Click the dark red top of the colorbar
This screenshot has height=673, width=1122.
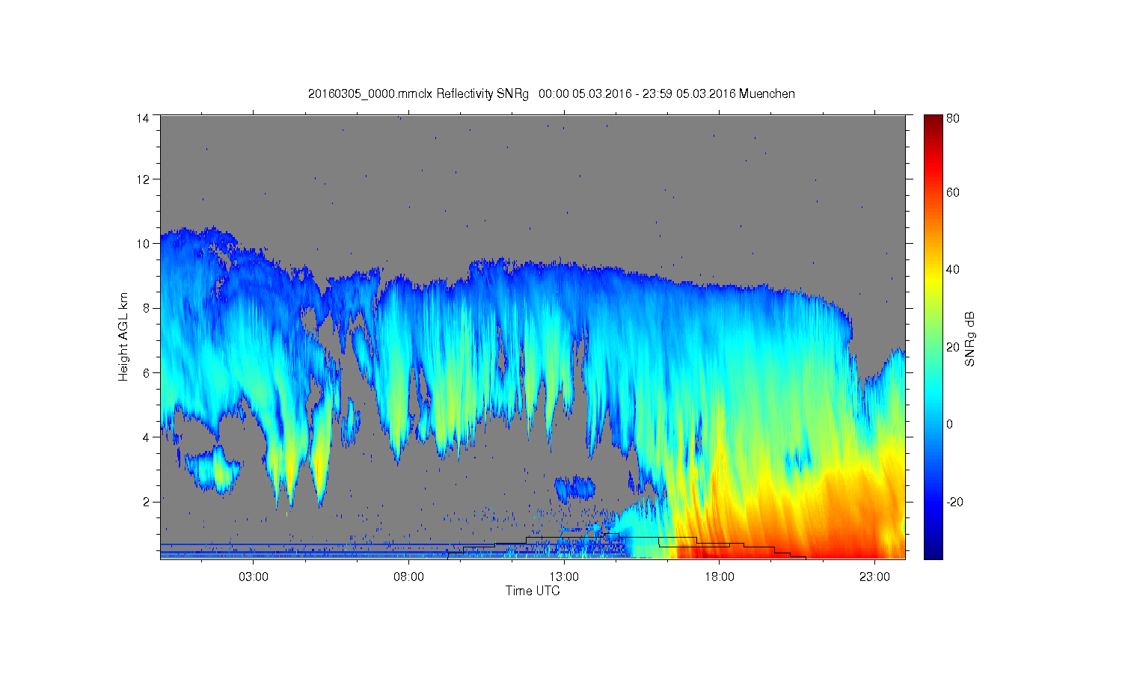tap(933, 123)
